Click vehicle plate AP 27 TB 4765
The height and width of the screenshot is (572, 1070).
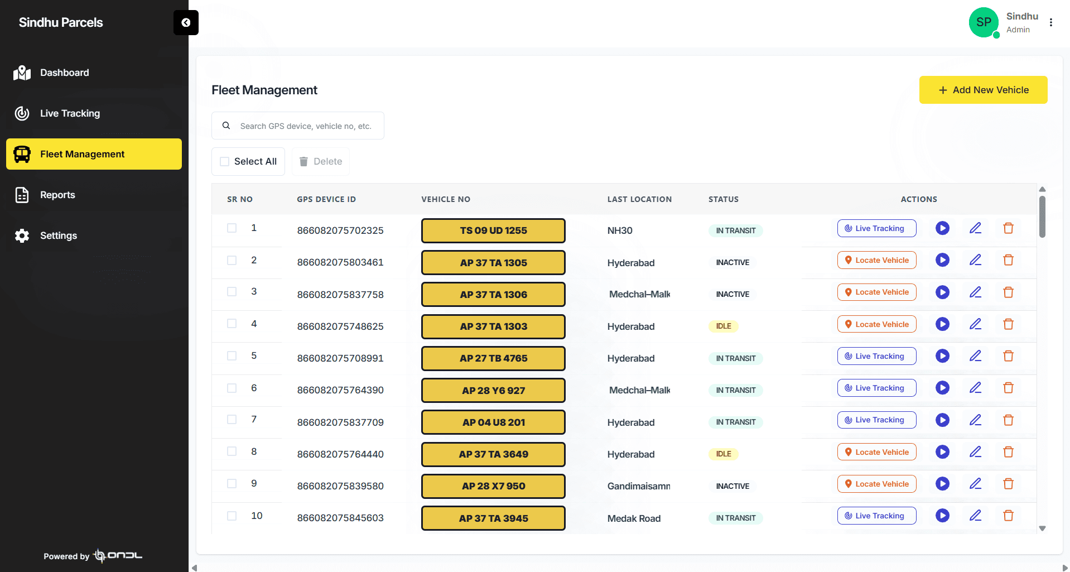tap(493, 358)
